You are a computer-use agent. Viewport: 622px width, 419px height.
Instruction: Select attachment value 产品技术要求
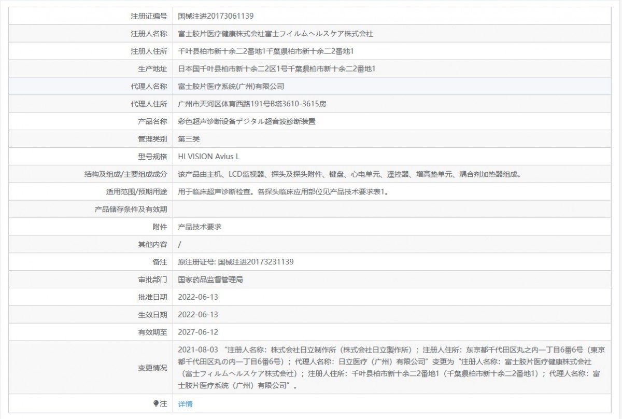pyautogui.click(x=200, y=227)
